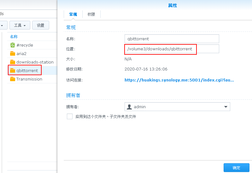Open the huakings.synology.me access link
This screenshot has height=173, width=252.
click(x=179, y=80)
